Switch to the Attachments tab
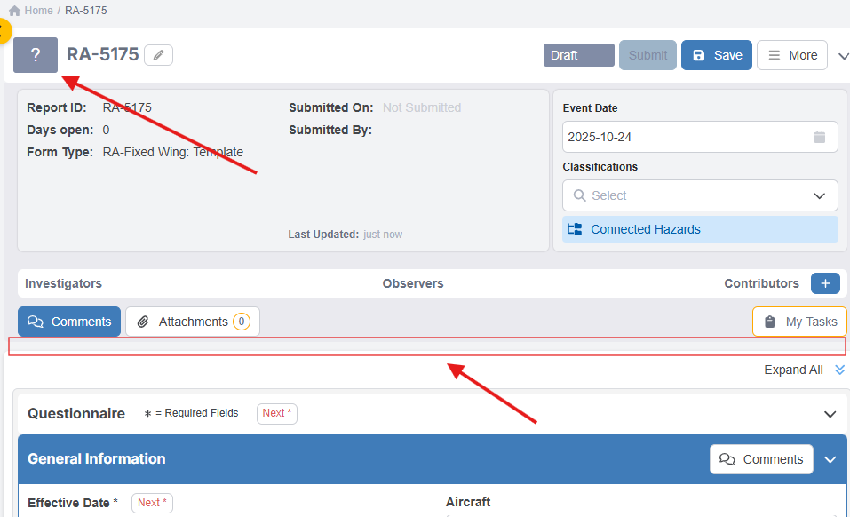This screenshot has width=850, height=517. coord(193,322)
